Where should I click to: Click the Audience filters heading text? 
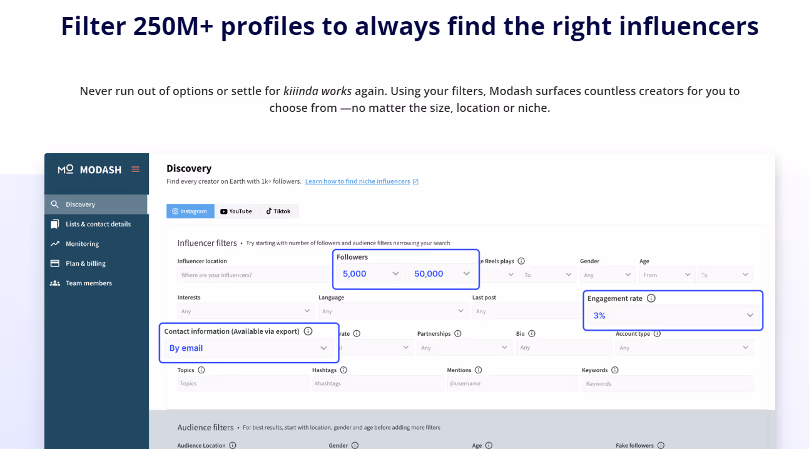pyautogui.click(x=205, y=428)
